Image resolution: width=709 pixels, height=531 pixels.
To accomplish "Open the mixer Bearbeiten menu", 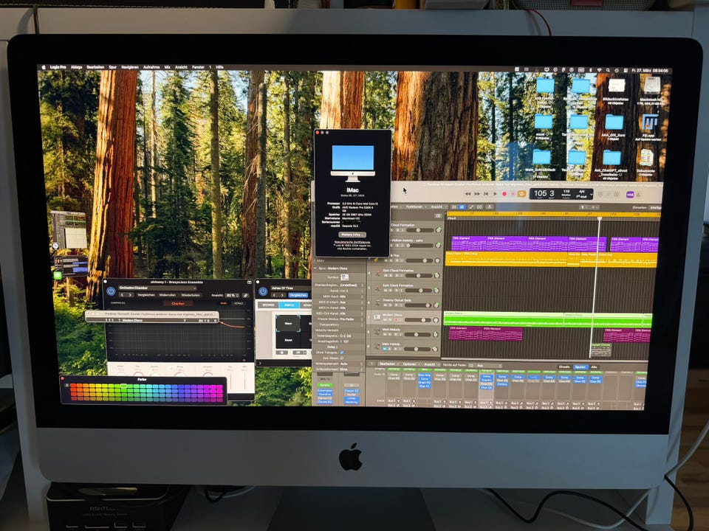I will (388, 364).
